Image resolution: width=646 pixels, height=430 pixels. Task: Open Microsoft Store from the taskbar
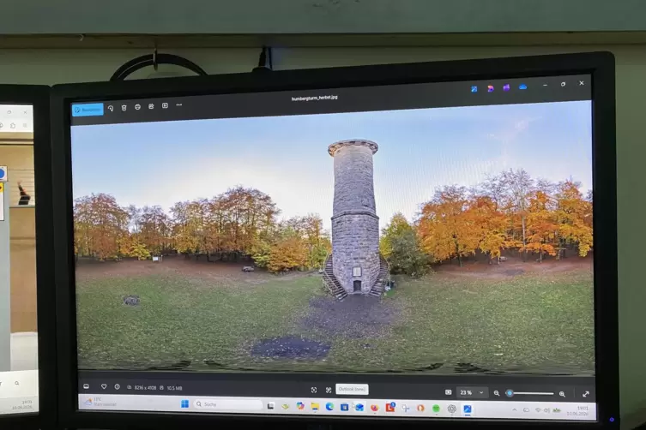click(344, 407)
